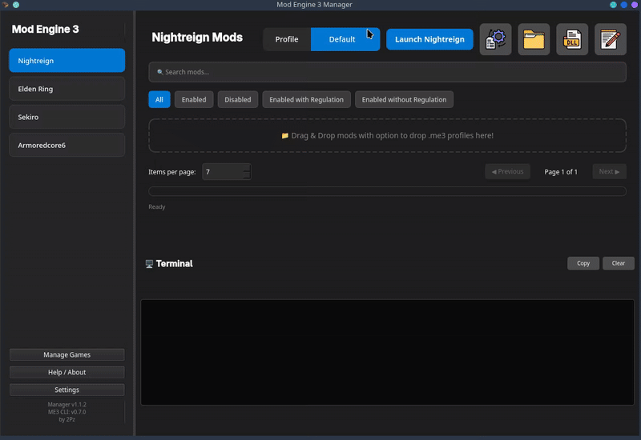Click the DLL file icon
641x440 pixels.
point(572,39)
